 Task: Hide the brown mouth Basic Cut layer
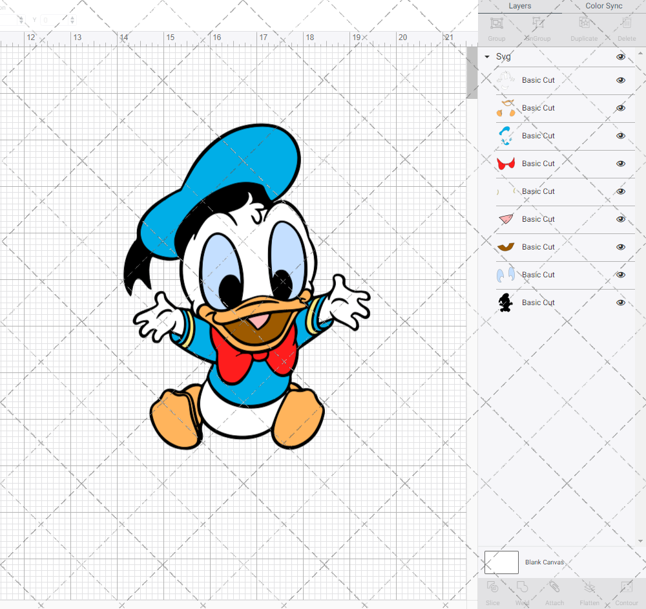coord(620,247)
